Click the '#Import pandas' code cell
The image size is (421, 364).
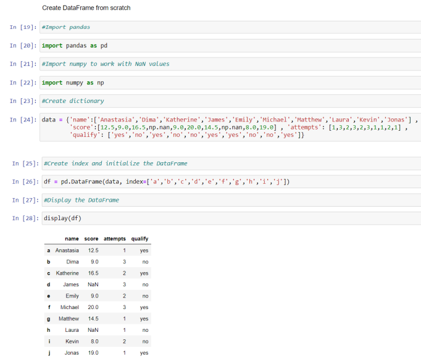[x=230, y=27]
